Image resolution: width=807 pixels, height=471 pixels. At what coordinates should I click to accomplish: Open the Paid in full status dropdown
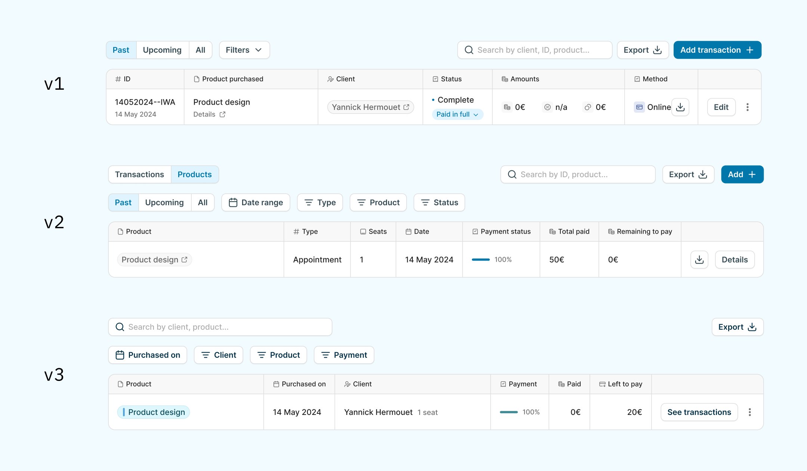click(x=457, y=114)
